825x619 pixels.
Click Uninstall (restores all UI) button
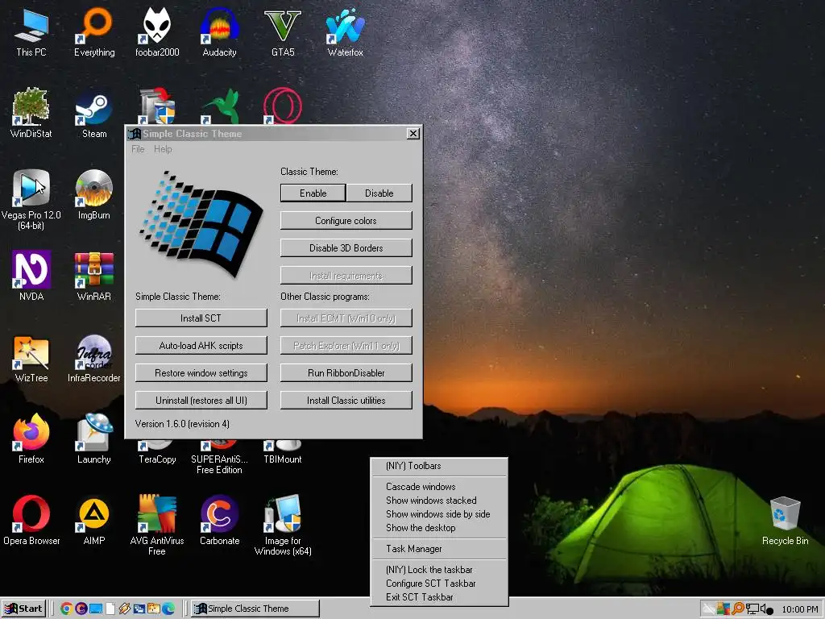point(201,400)
